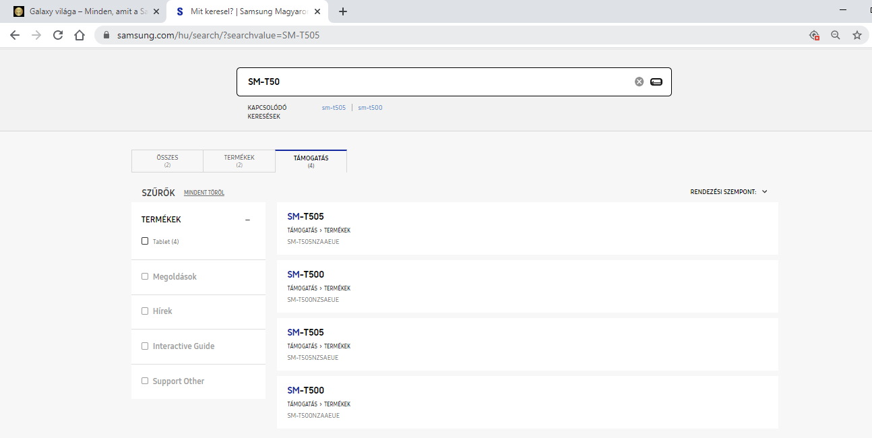Image resolution: width=872 pixels, height=438 pixels.
Task: Click Mindent töröl to clear filters
Action: click(204, 193)
